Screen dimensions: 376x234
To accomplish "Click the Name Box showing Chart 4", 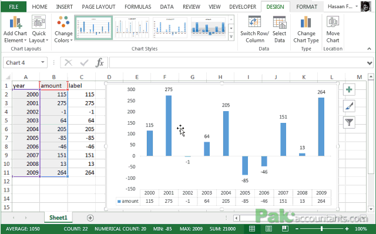I will [x=22, y=63].
